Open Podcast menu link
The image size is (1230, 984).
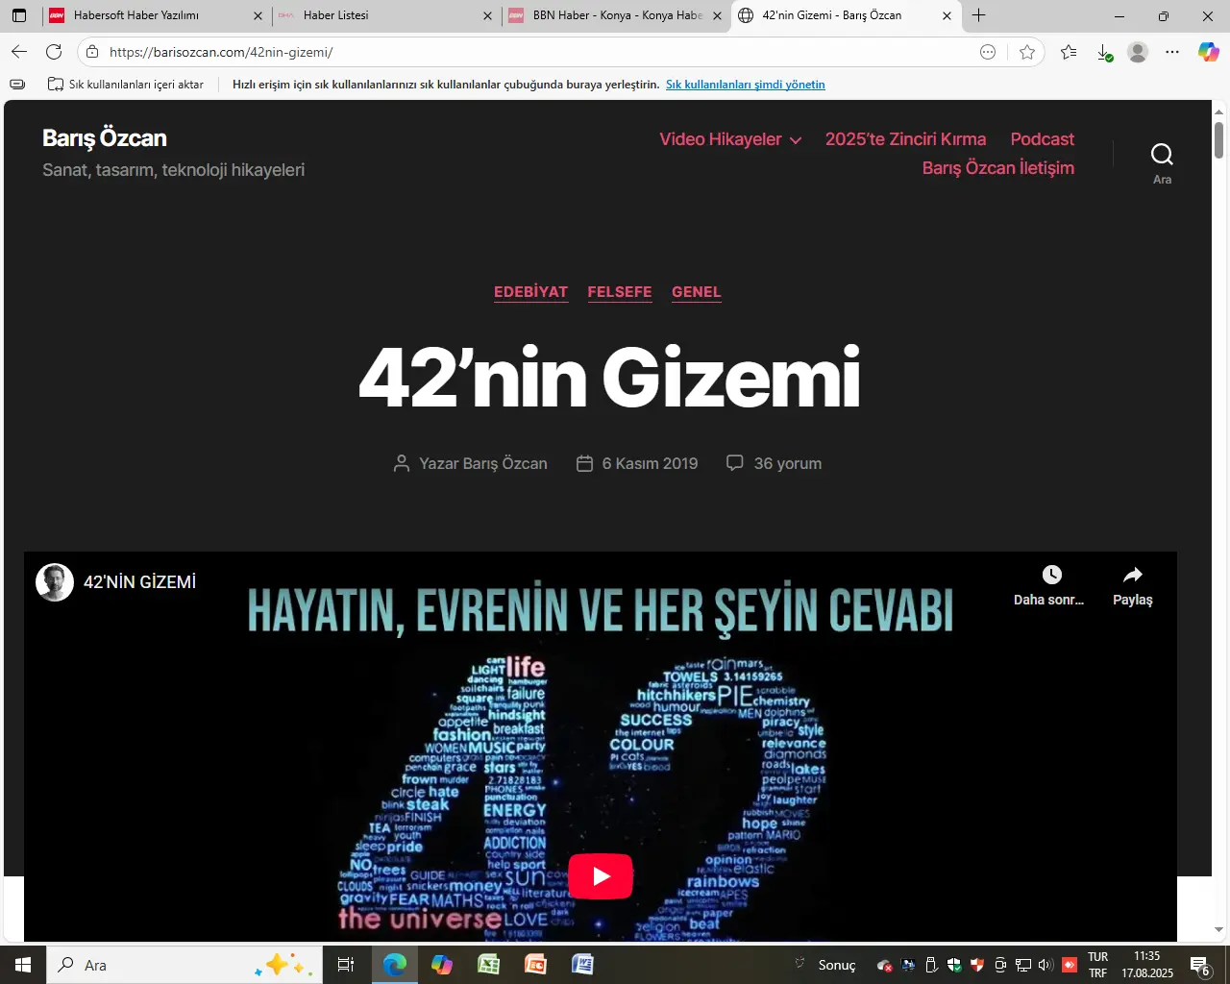(x=1043, y=139)
